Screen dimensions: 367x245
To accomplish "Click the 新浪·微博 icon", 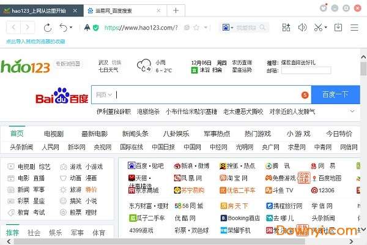I will (x=177, y=166).
